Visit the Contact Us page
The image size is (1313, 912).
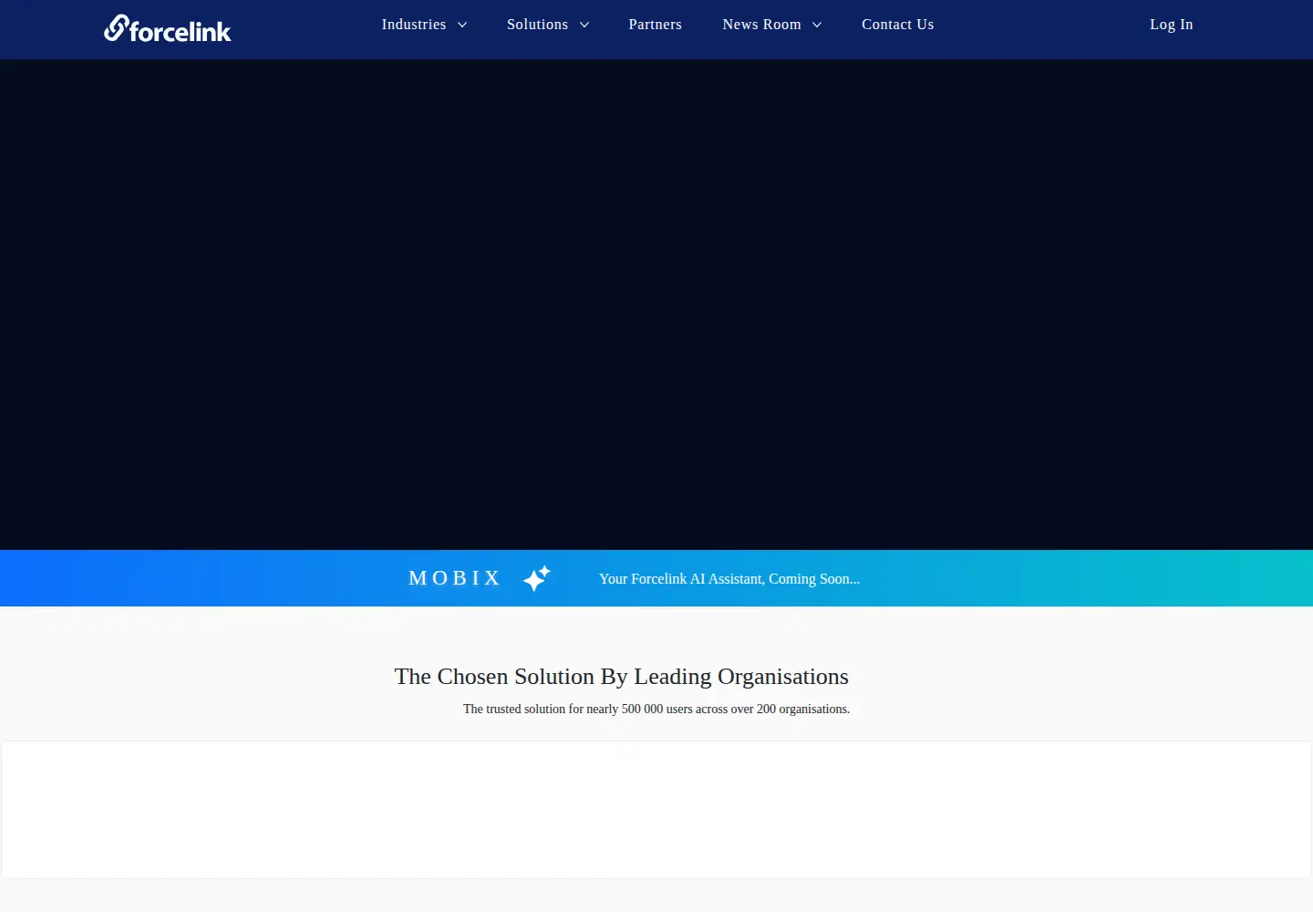pyautogui.click(x=897, y=25)
